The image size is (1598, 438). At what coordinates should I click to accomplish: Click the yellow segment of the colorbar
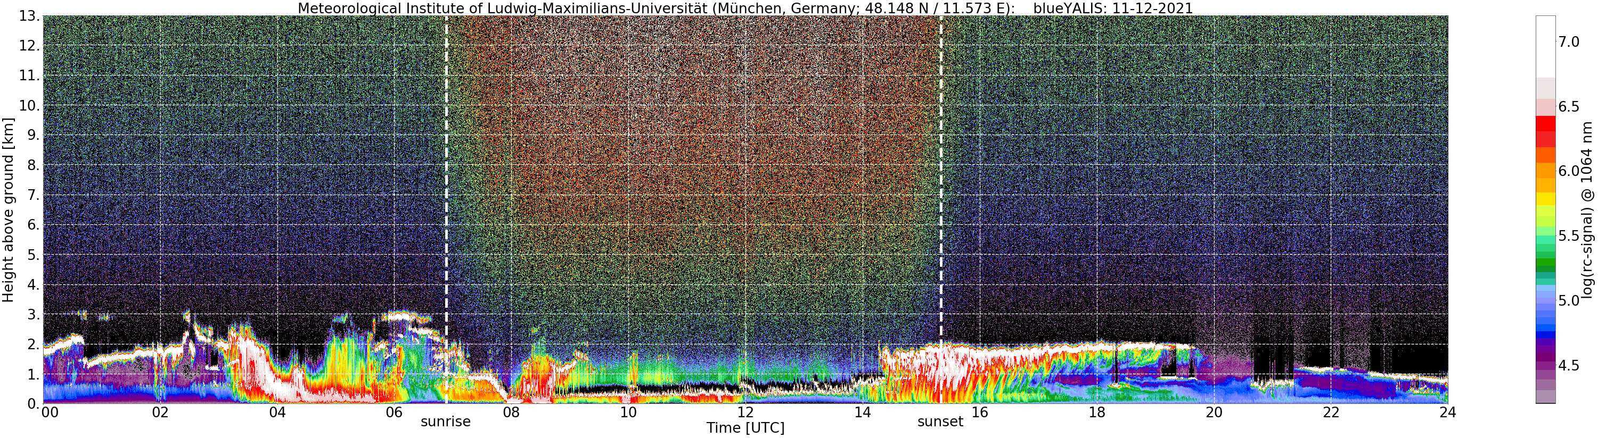1545,198
